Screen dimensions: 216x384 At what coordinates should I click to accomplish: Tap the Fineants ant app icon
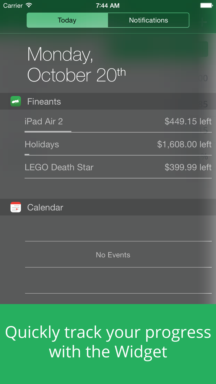[16, 101]
